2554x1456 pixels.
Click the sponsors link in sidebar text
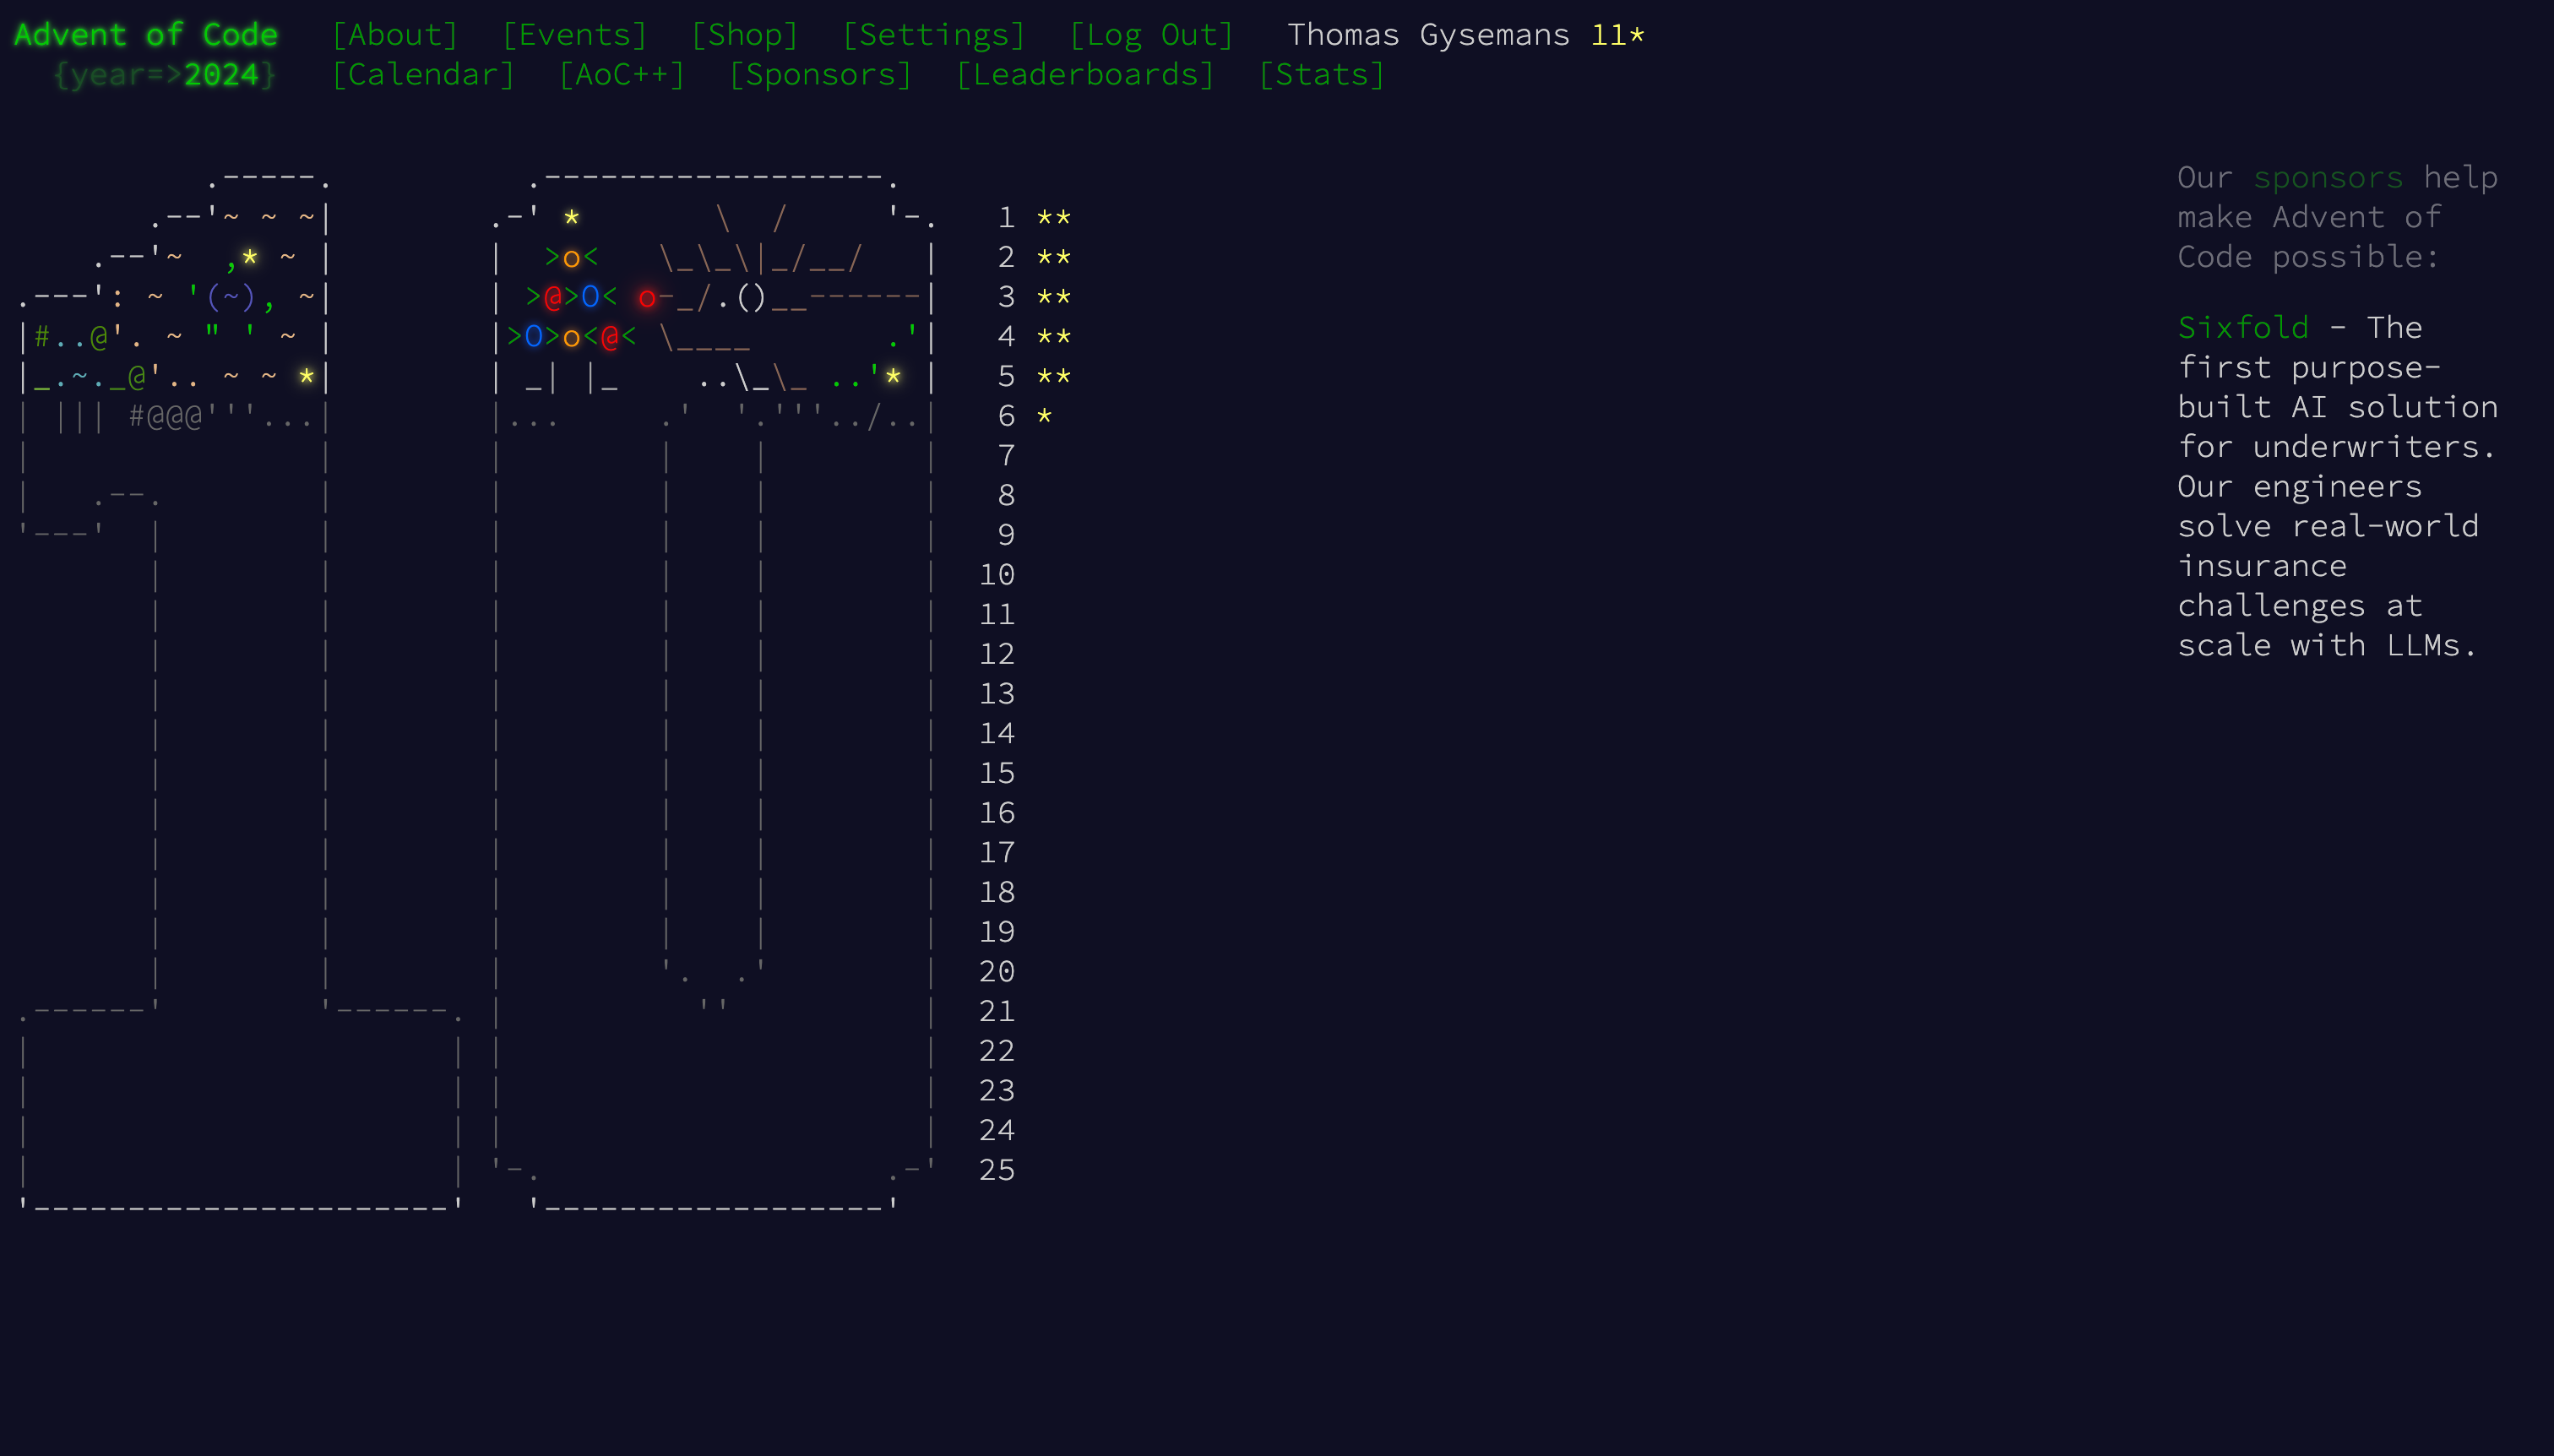2328,178
